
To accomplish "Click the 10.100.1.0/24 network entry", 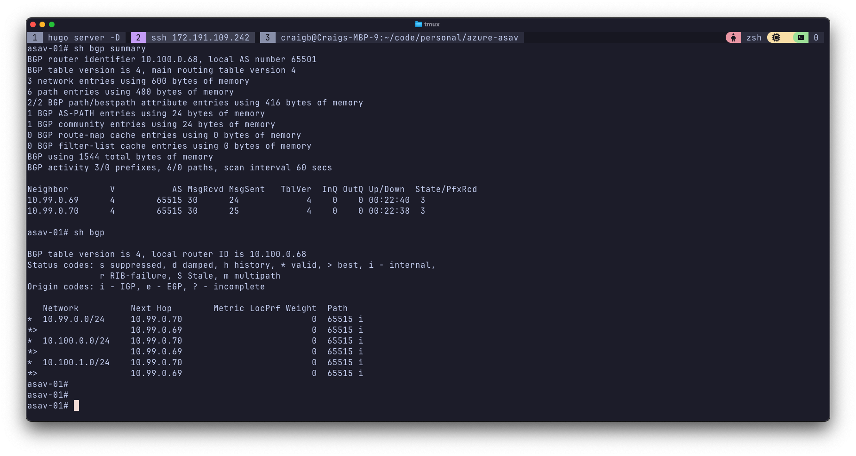I will pyautogui.click(x=76, y=362).
